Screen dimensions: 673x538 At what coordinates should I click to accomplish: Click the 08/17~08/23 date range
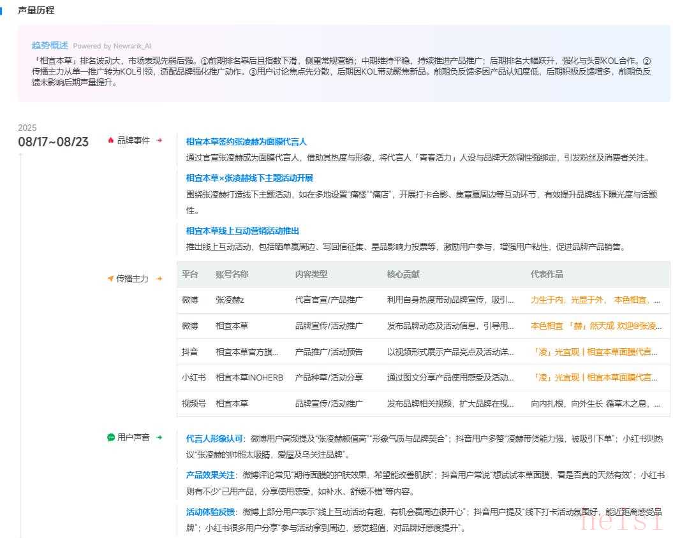[x=53, y=142]
